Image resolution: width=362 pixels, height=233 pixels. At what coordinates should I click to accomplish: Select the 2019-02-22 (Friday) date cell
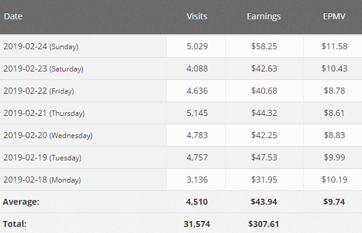(38, 91)
